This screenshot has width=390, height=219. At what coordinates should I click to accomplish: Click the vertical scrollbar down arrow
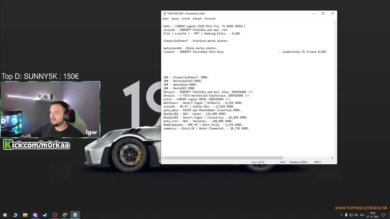[x=335, y=155]
